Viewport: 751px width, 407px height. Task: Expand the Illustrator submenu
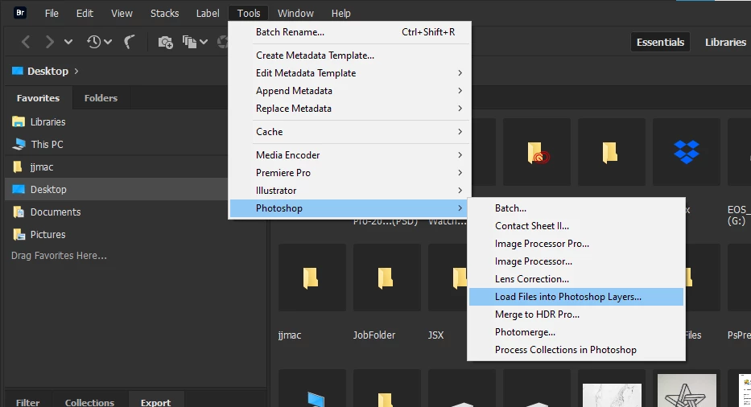click(x=350, y=191)
